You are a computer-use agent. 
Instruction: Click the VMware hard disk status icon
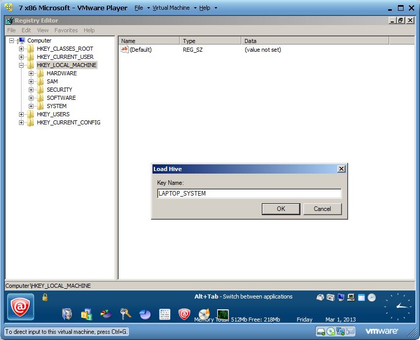pyautogui.click(x=320, y=331)
